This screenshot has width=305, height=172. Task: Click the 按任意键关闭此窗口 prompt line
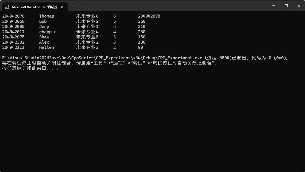coord(30,68)
